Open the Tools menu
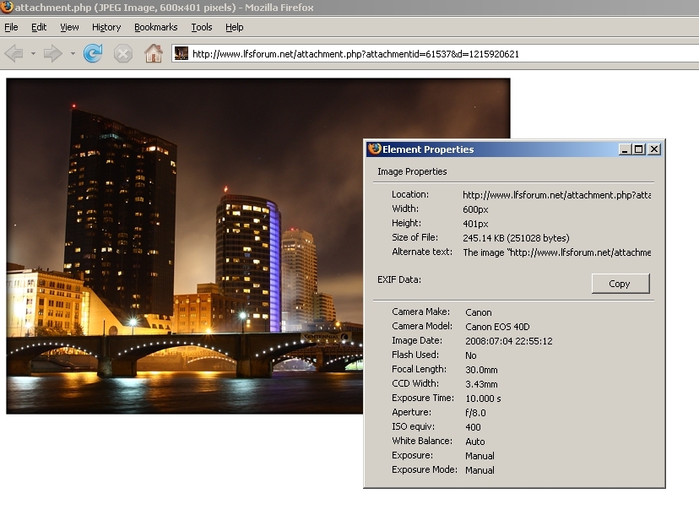This screenshot has width=699, height=515. pos(202,27)
